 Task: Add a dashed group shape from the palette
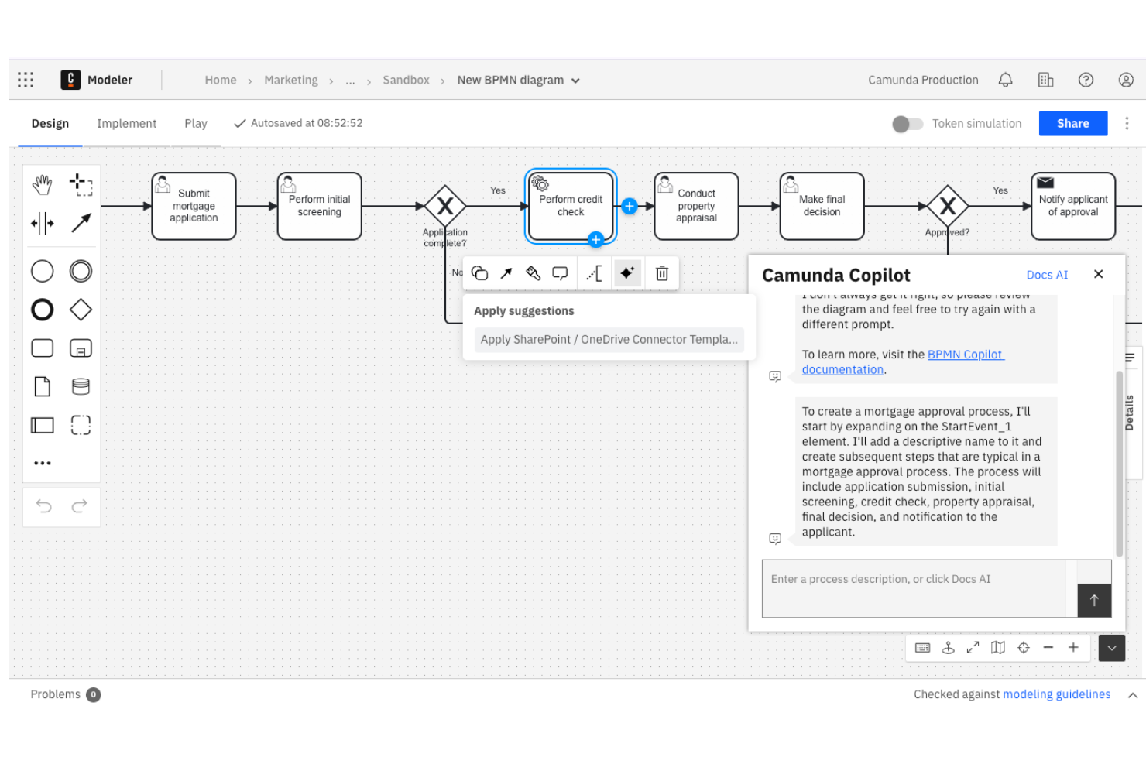[81, 425]
